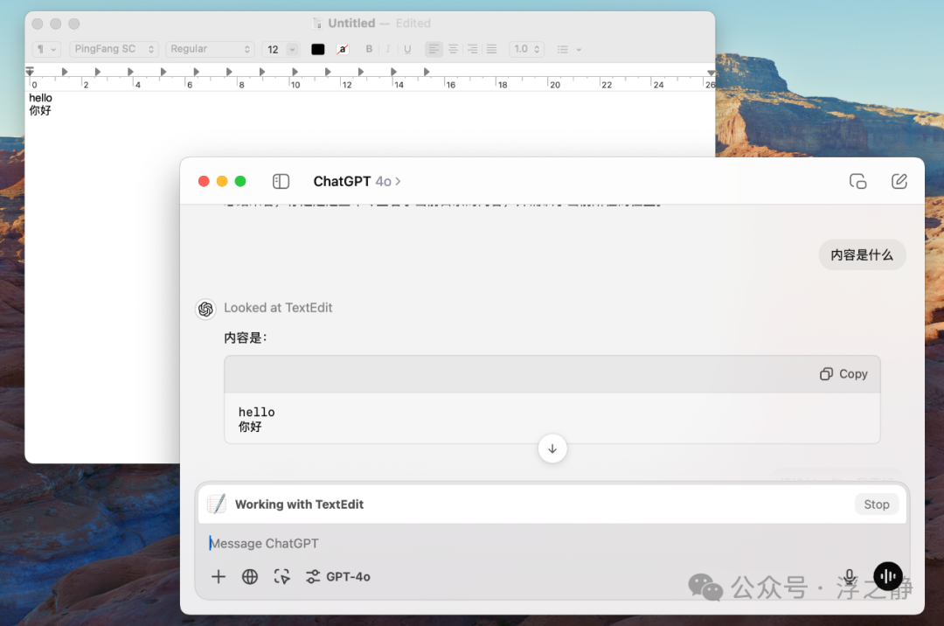Screen dimensions: 944x626
Task: Toggle the ChatGPT sidebar panel icon
Action: tap(281, 181)
